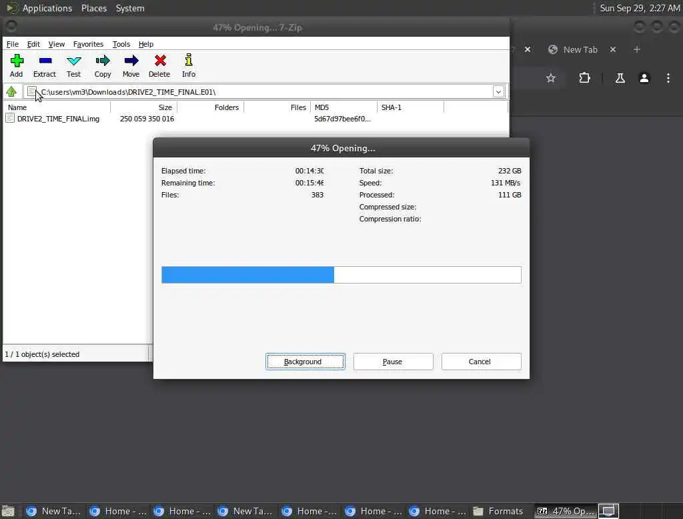The height and width of the screenshot is (519, 683).
Task: Select the 250 059 350 016 size cell
Action: point(147,119)
